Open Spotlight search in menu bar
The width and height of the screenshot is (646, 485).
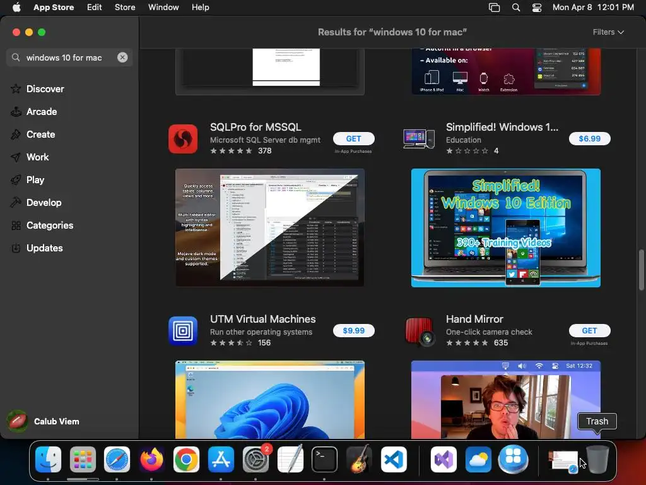pos(516,8)
